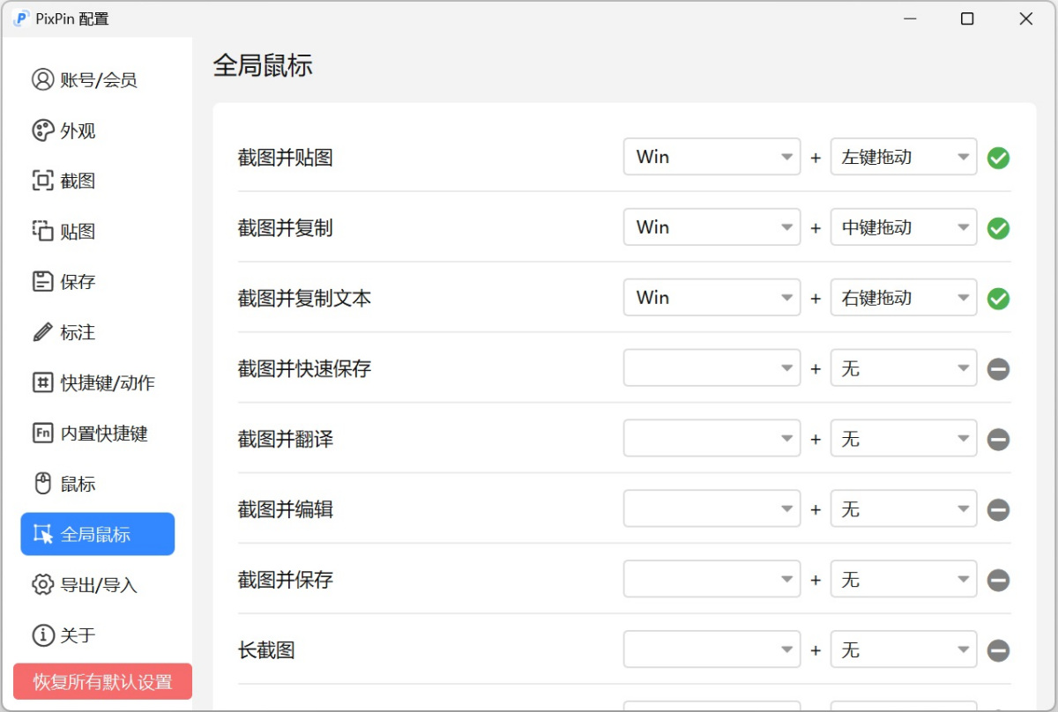1058x712 pixels.
Task: Open the 账号/会员 account icon page
Action: [x=42, y=80]
